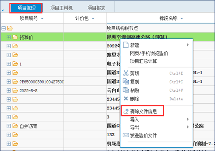
Task: Click the eraser icon for 清除文件信息
Action: pyautogui.click(x=126, y=111)
